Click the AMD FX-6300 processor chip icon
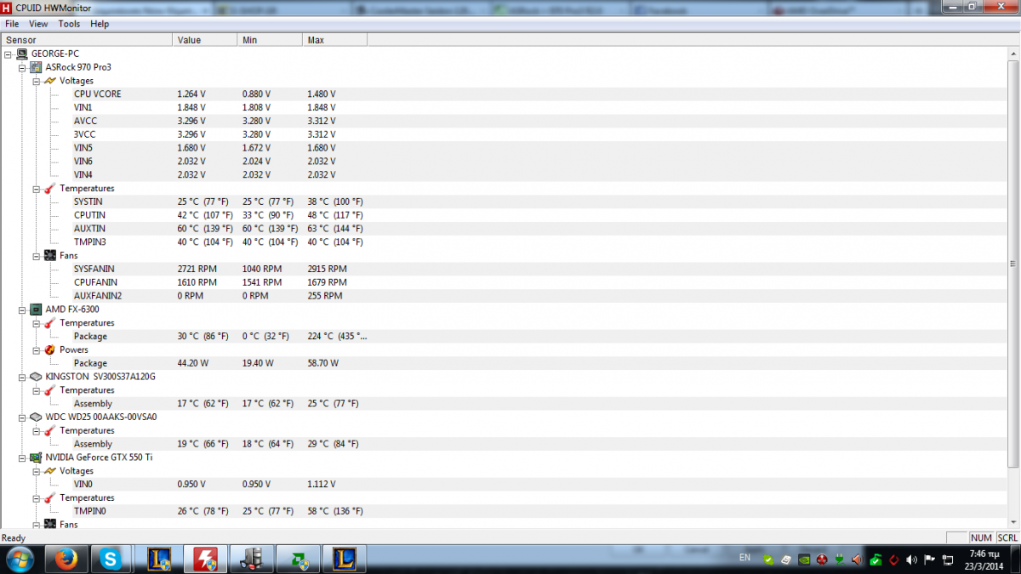This screenshot has width=1021, height=574. click(37, 310)
